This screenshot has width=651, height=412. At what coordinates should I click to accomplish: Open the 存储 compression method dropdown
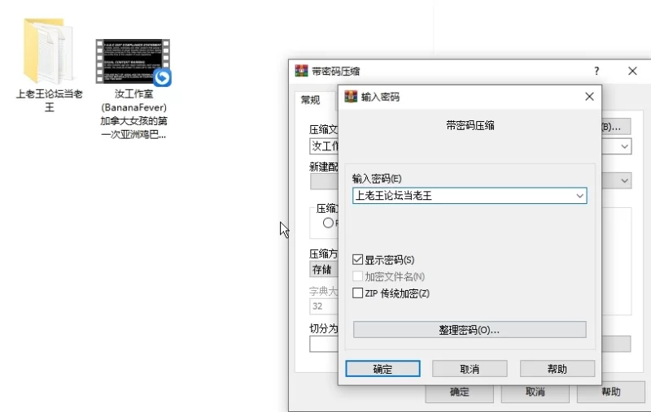pyautogui.click(x=324, y=270)
